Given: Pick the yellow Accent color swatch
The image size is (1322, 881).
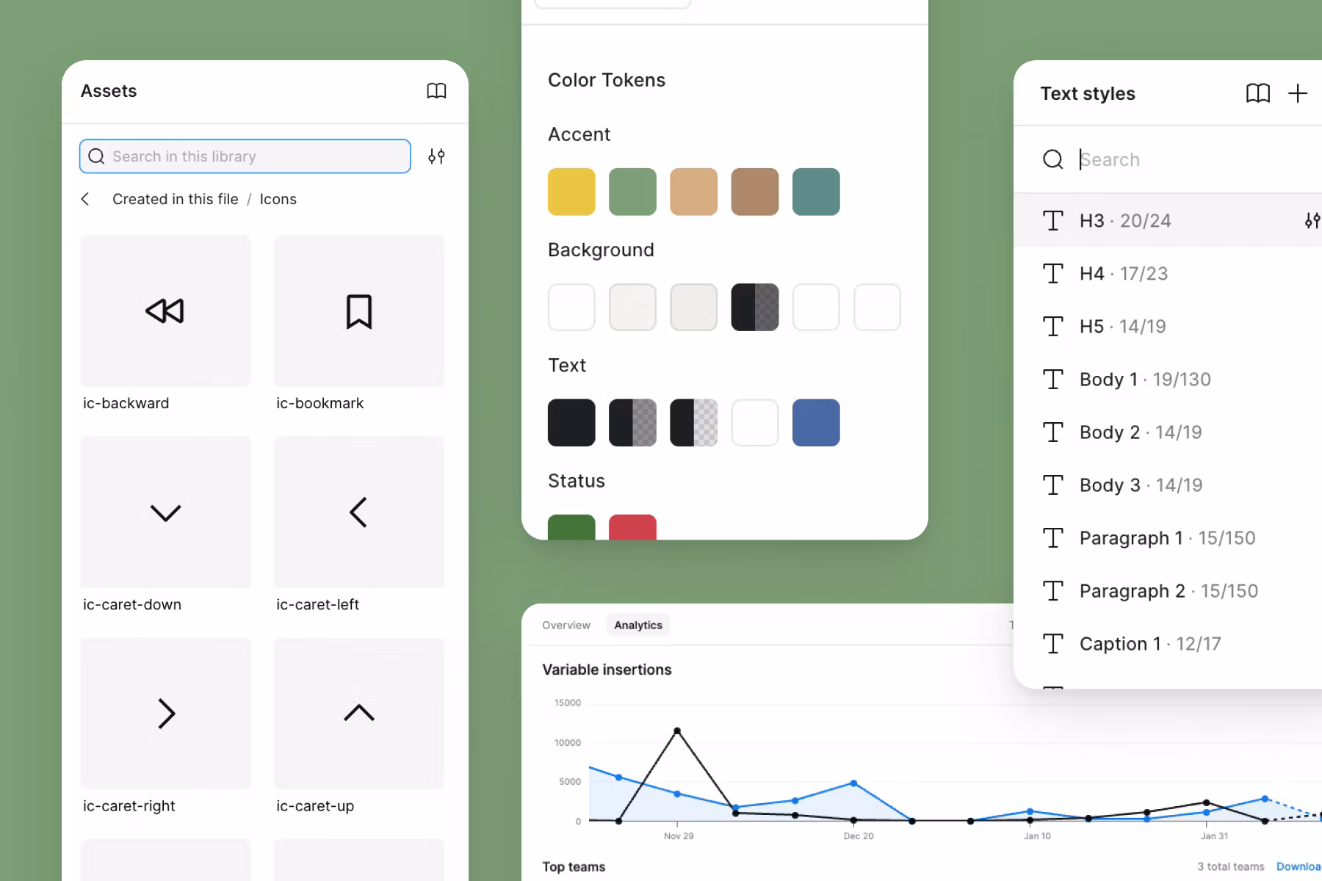Looking at the screenshot, I should pyautogui.click(x=571, y=192).
